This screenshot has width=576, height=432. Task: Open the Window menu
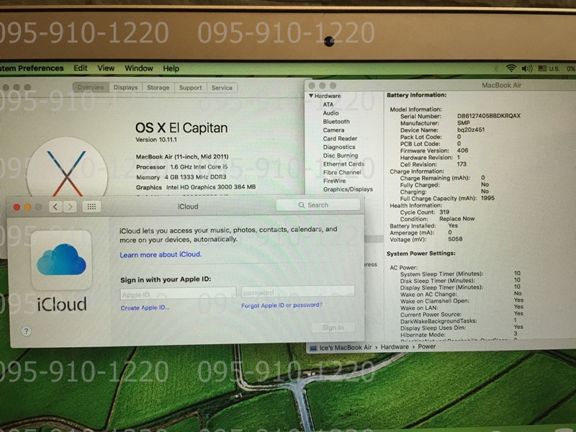tap(139, 68)
